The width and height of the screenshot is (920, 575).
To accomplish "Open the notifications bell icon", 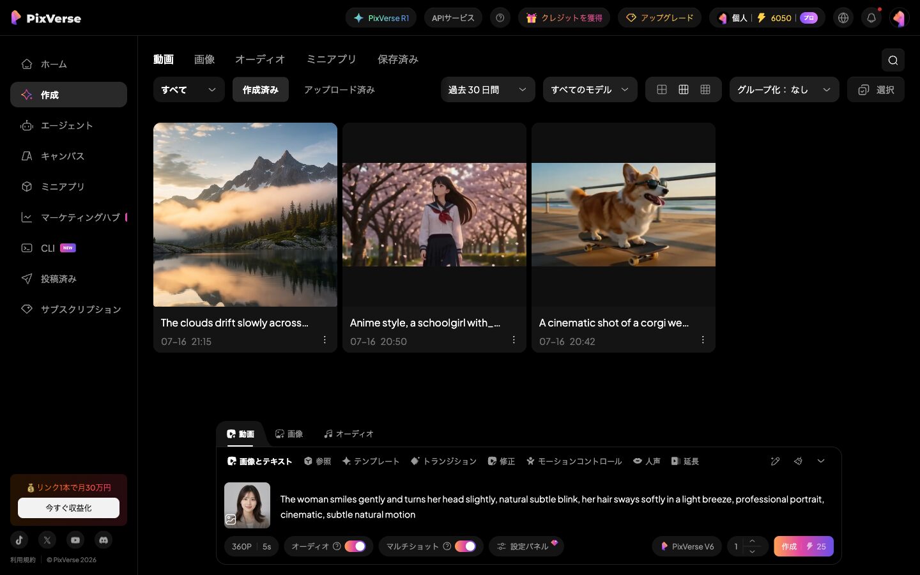I will coord(871,18).
